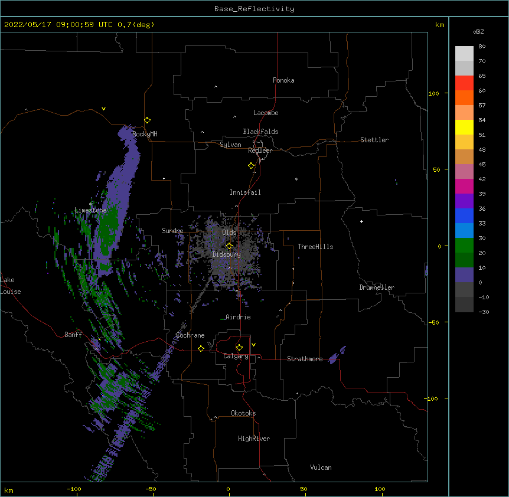Click the Lacombe city label
This screenshot has width=509, height=497.
pyautogui.click(x=266, y=113)
